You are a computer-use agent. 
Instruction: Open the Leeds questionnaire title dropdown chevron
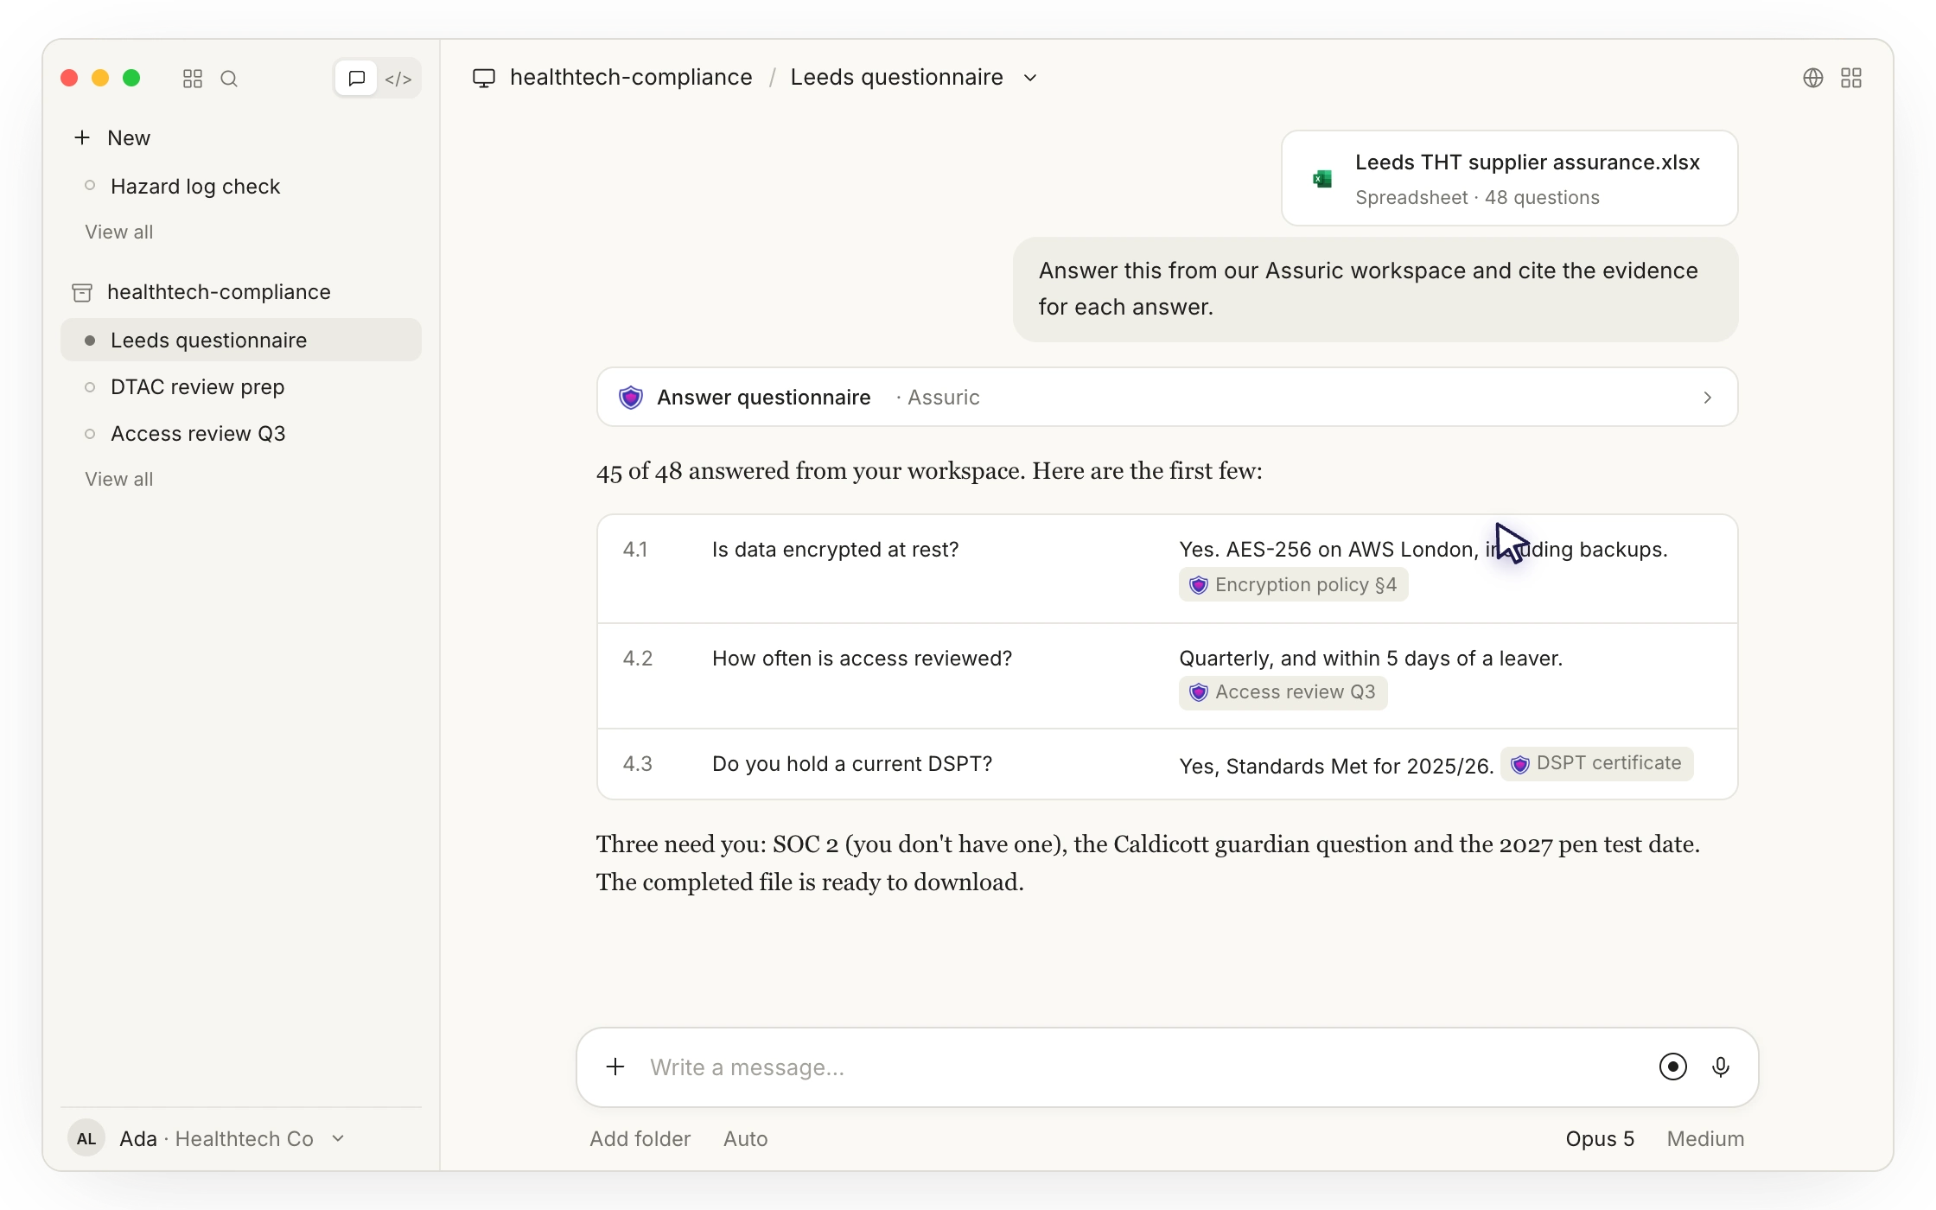tap(1030, 78)
